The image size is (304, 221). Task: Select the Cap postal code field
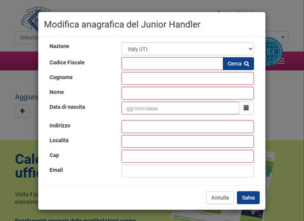[187, 156]
